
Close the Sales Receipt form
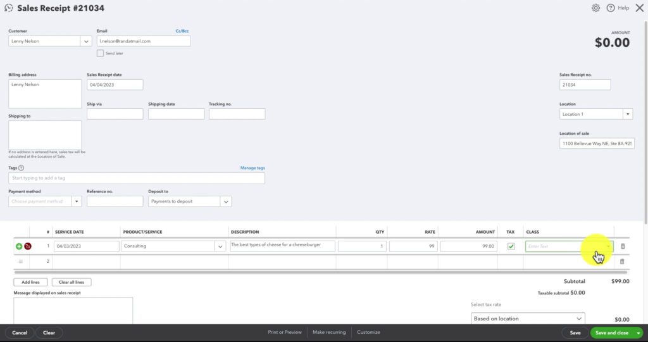pos(639,8)
